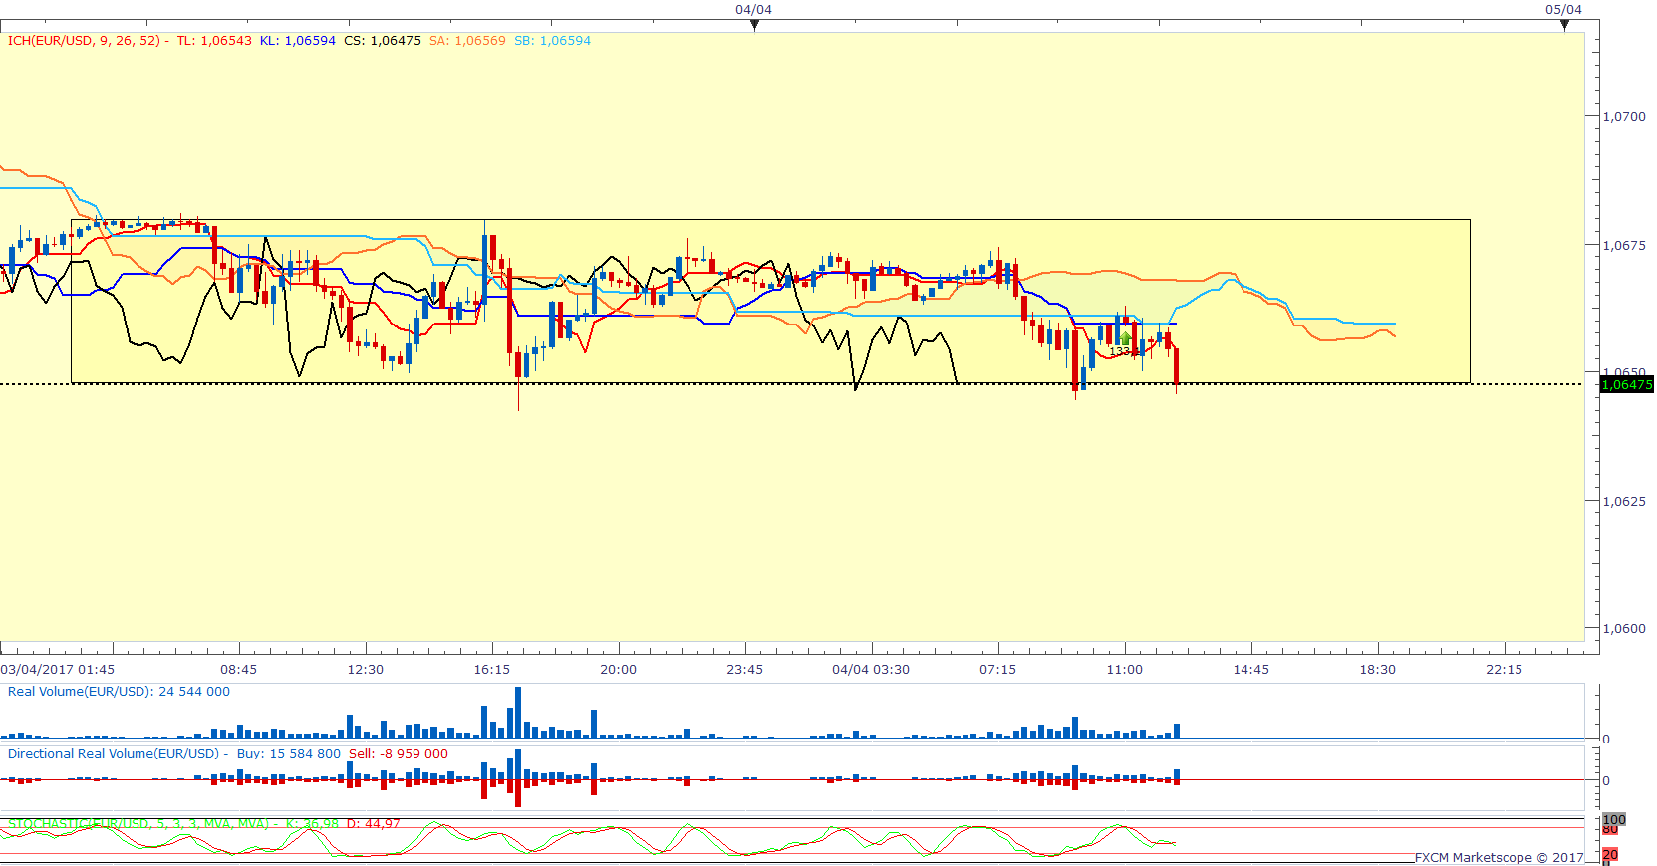
Task: Click the 03/04/2017 01:45 time axis label
Action: click(58, 670)
